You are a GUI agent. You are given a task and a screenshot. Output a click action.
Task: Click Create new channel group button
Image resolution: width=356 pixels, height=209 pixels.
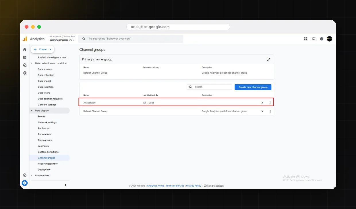[x=253, y=87]
